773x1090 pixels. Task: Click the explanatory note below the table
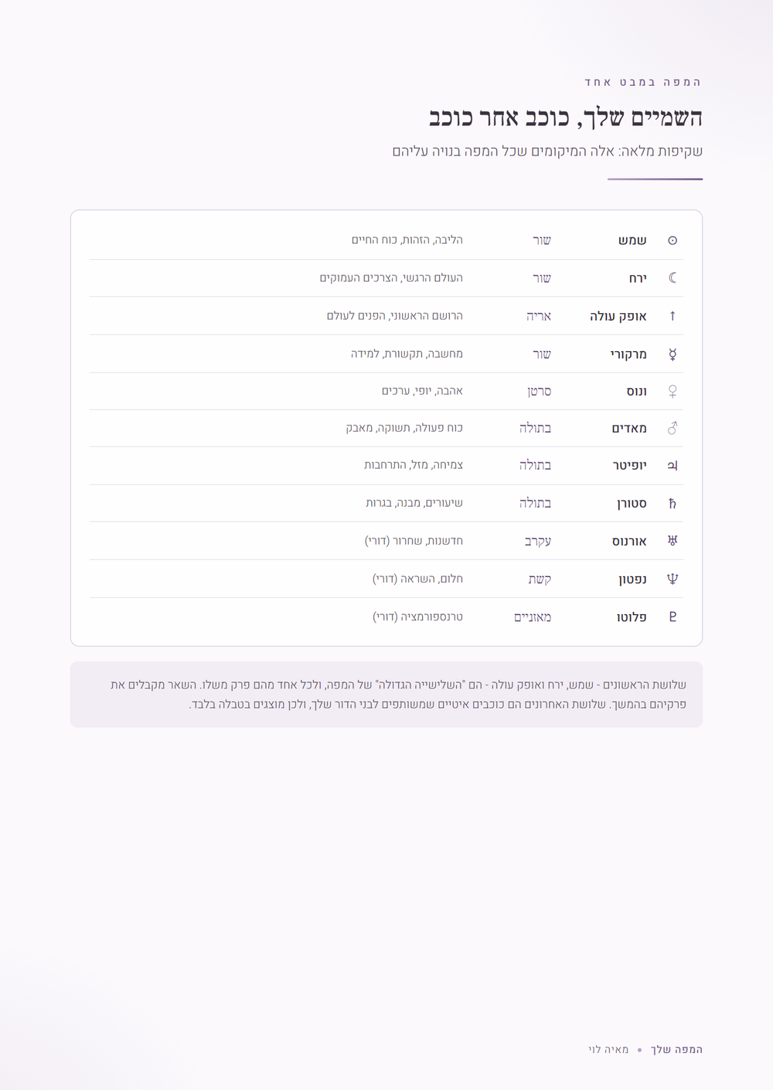tap(386, 695)
